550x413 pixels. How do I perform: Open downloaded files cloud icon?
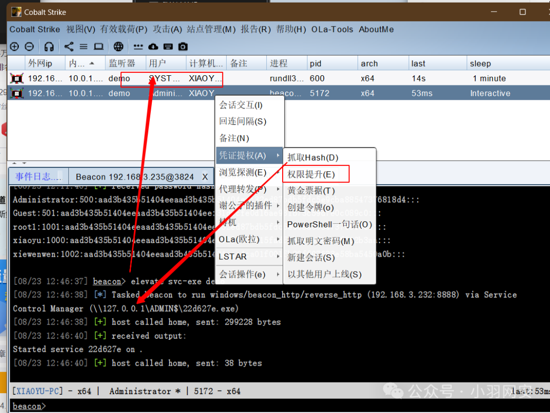point(153,46)
